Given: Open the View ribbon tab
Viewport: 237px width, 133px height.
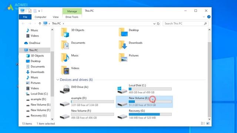Looking at the screenshot, I should coord(56,17).
